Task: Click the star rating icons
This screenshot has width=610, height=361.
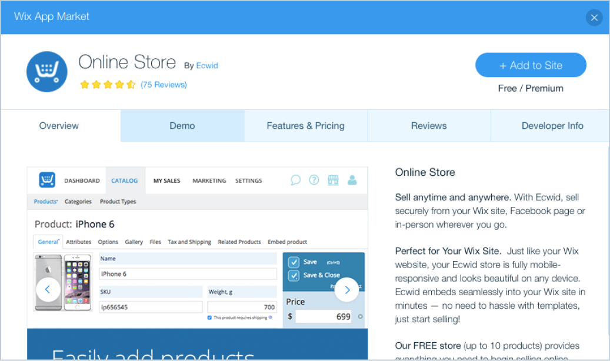Action: point(108,85)
